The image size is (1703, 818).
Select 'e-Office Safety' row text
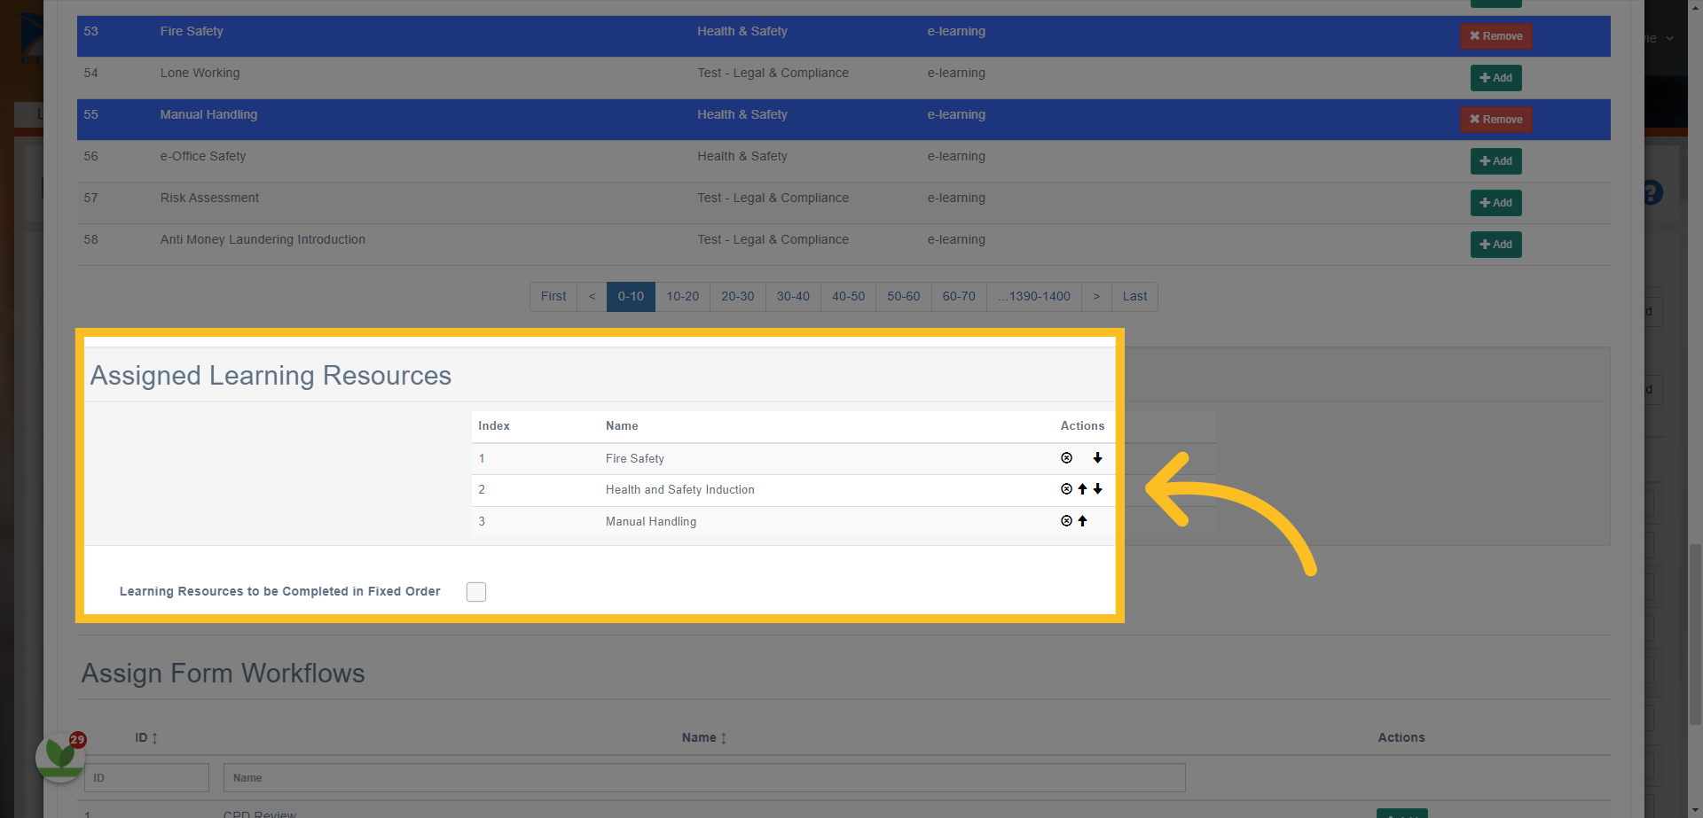point(203,156)
